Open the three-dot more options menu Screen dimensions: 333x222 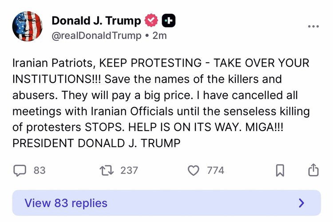pos(313,26)
